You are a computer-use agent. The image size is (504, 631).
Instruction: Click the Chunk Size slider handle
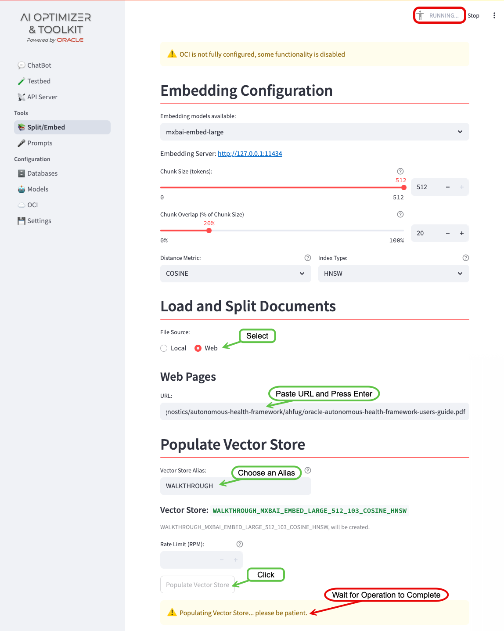click(404, 187)
